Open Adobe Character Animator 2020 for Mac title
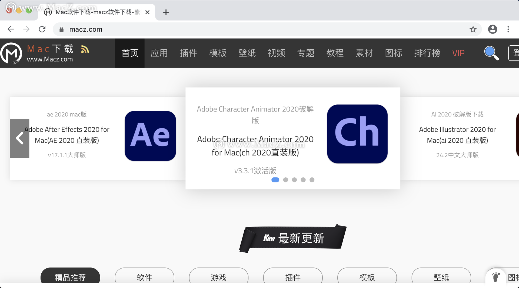Screen dimensions: 519x288 coord(255,146)
